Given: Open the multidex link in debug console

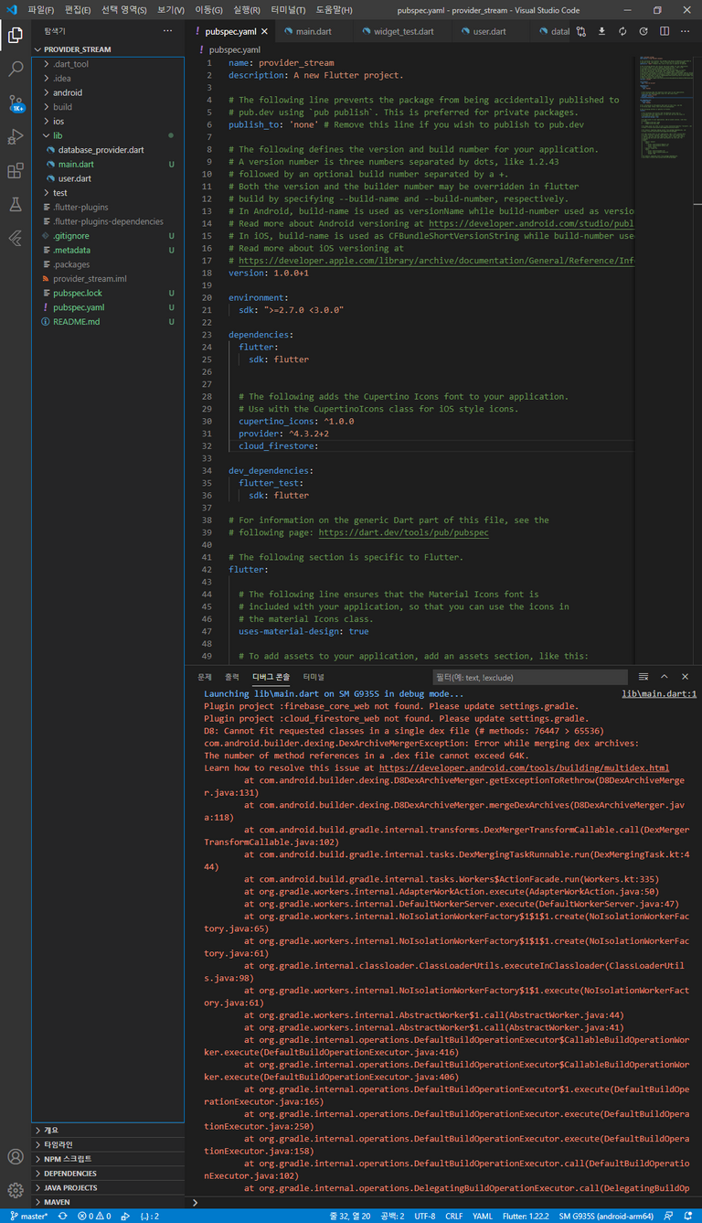Looking at the screenshot, I should tap(524, 768).
